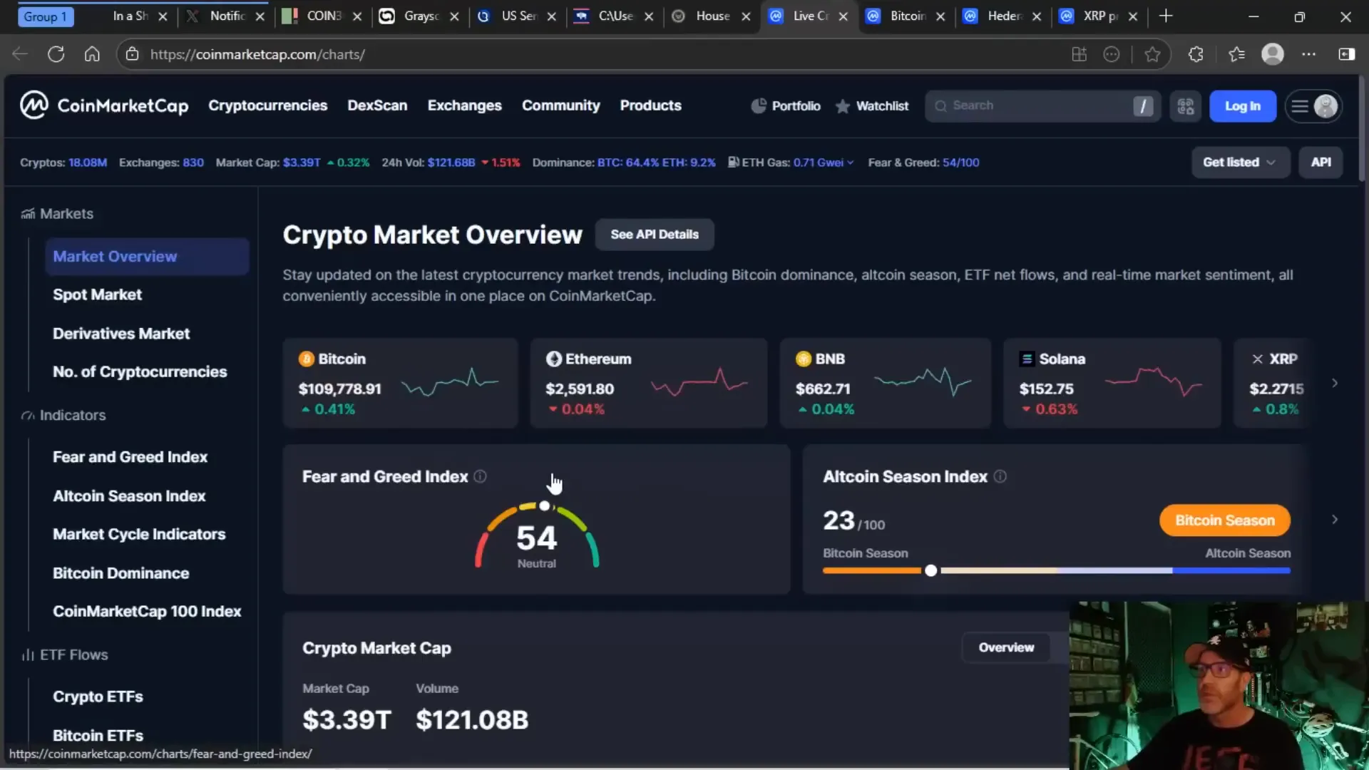1369x770 pixels.
Task: Favorite this page with the star icon
Action: tap(1152, 54)
